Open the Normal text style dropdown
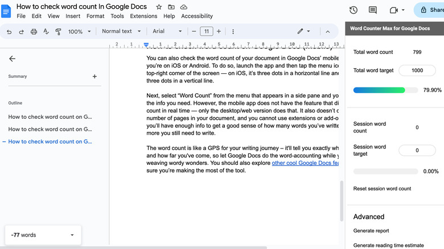Image resolution: width=444 pixels, height=249 pixels. pos(121,31)
